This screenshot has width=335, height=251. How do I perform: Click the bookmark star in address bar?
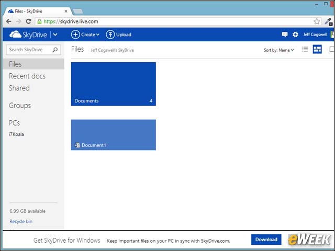click(317, 21)
